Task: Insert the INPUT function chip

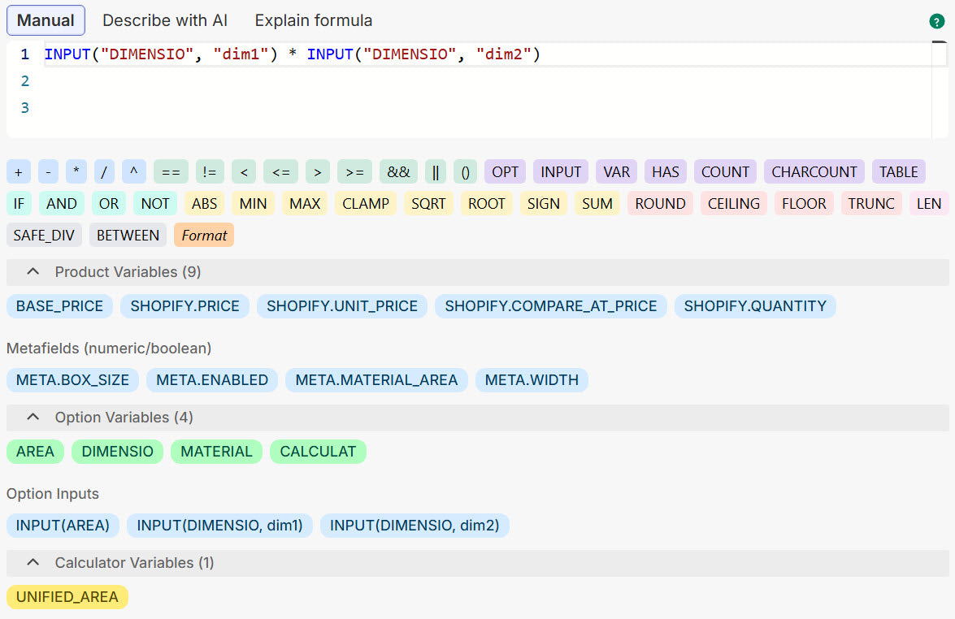Action: [x=561, y=172]
